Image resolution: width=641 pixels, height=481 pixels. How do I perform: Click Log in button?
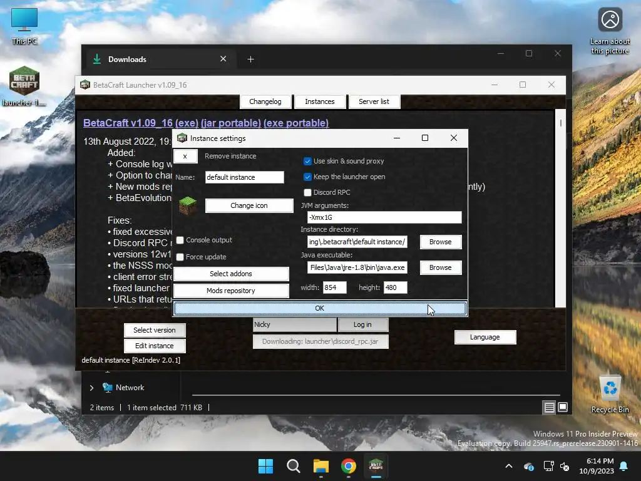click(x=362, y=324)
